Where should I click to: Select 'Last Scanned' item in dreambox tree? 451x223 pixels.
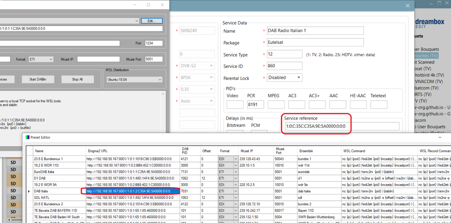pos(425,62)
